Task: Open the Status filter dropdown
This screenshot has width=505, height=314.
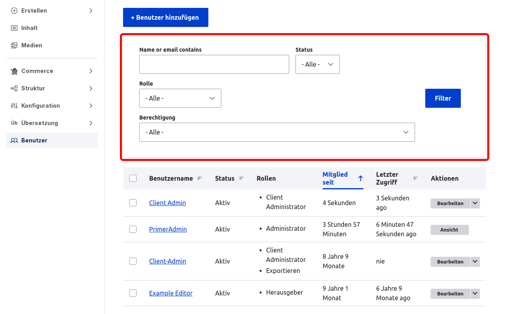Action: pyautogui.click(x=318, y=64)
